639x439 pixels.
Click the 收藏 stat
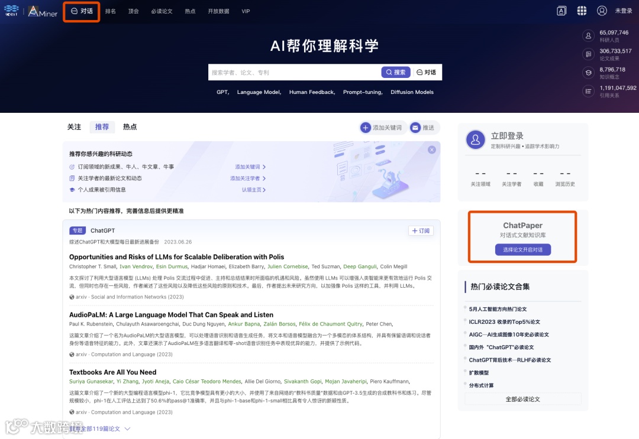click(538, 178)
